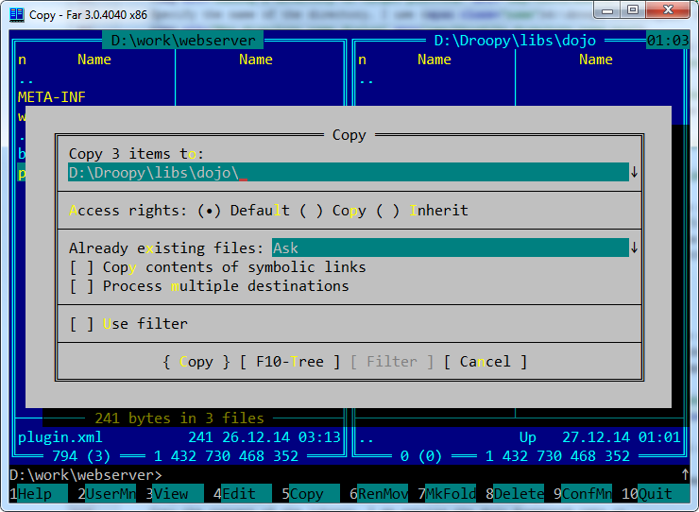Click the up arrow at command line end
Screen dimensions: 699x512
click(685, 474)
